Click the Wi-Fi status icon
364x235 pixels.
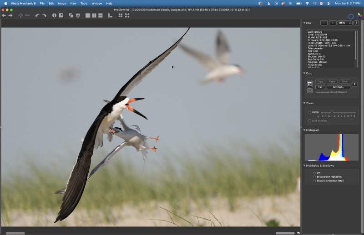tap(308, 4)
